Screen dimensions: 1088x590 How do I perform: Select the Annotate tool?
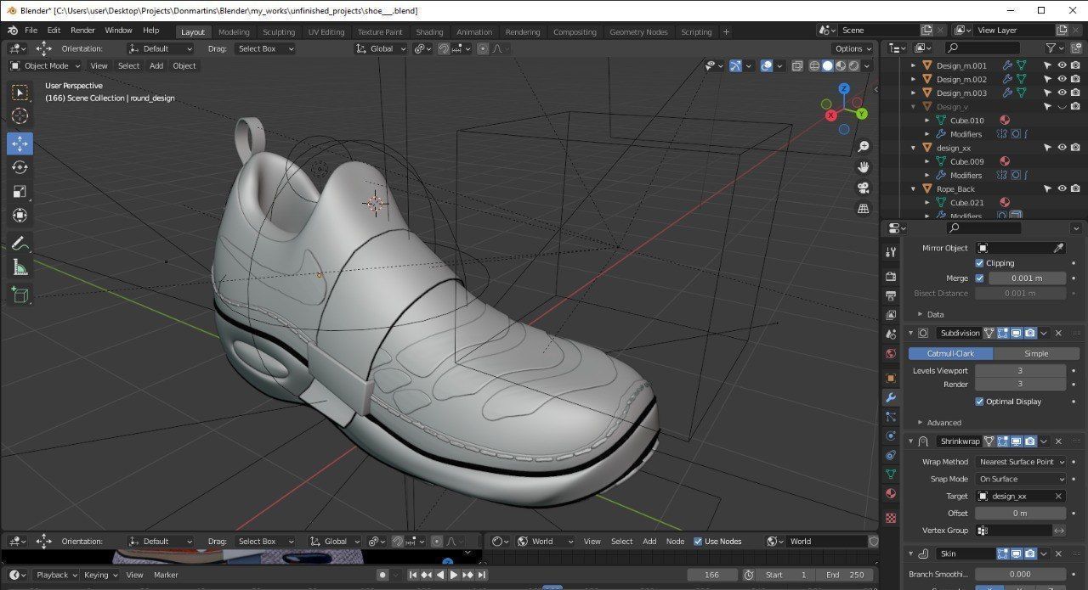(20, 243)
